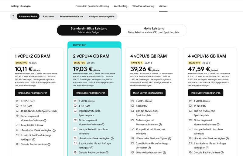Open WordPress Hosting in the top menu

143,6
